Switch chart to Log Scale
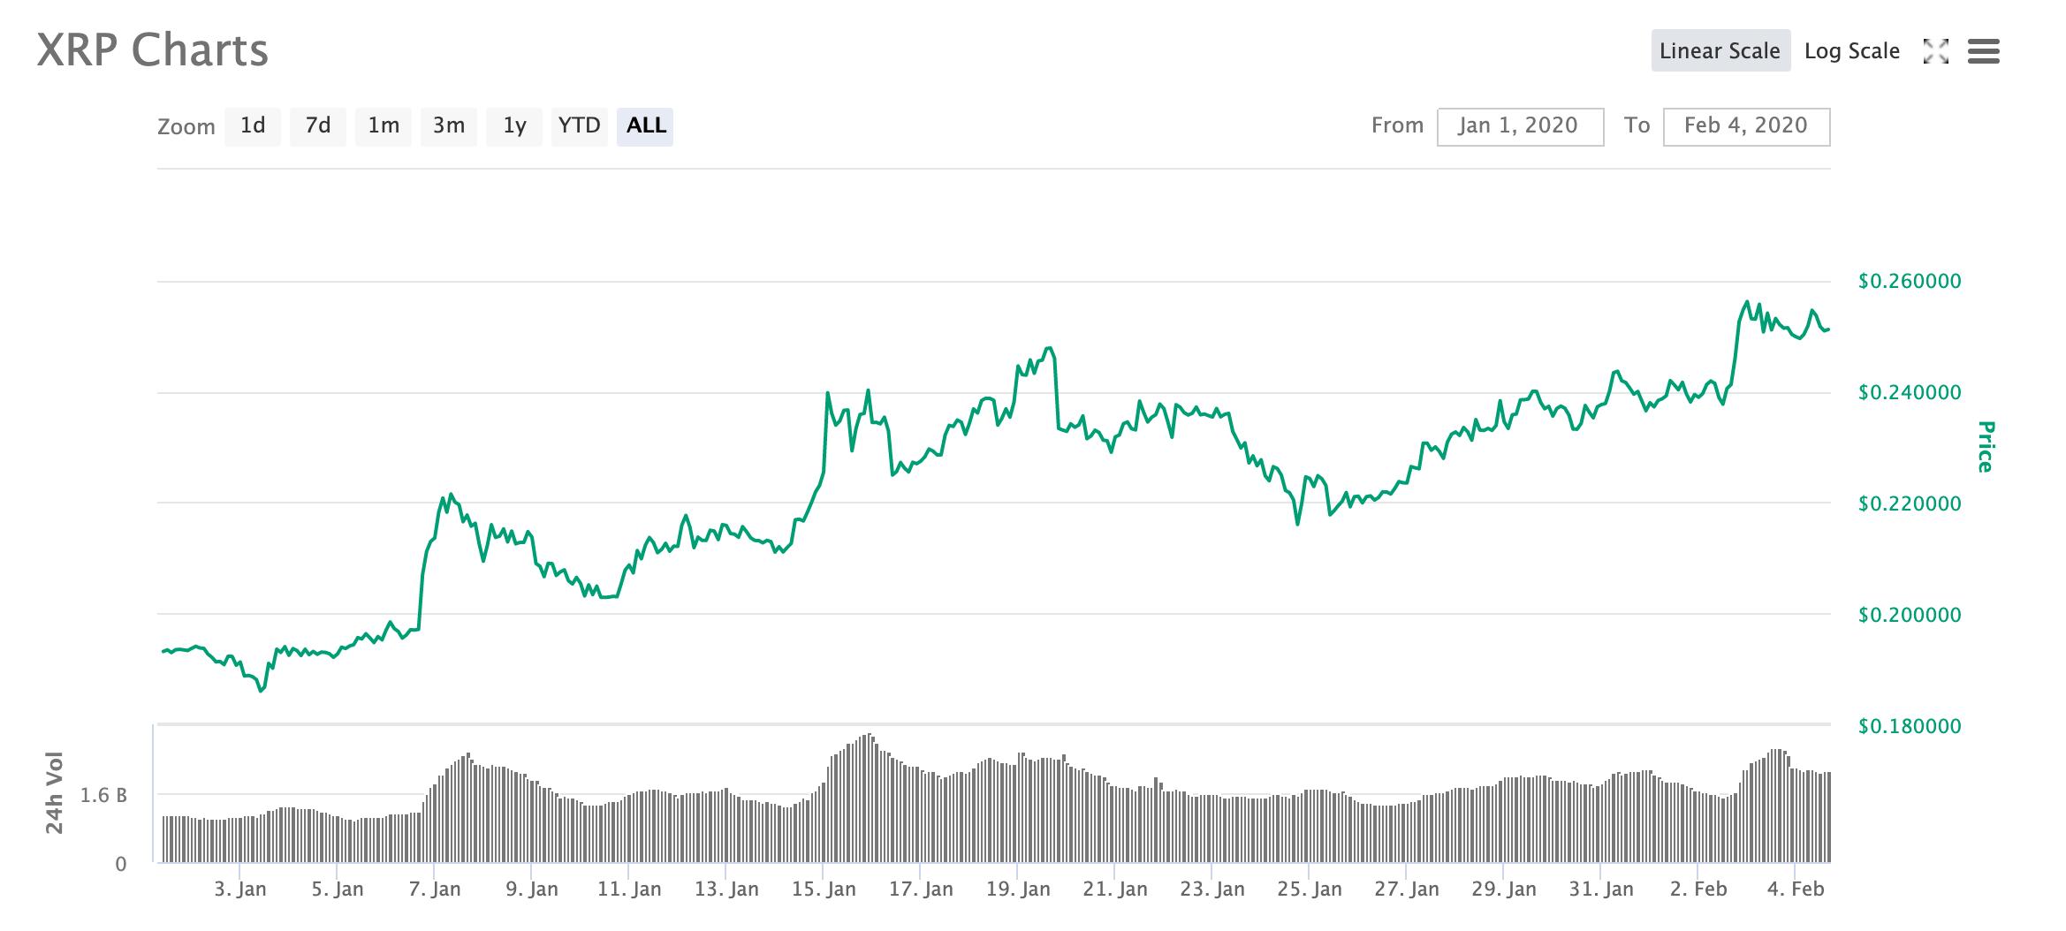The image size is (2066, 931). [x=1852, y=50]
